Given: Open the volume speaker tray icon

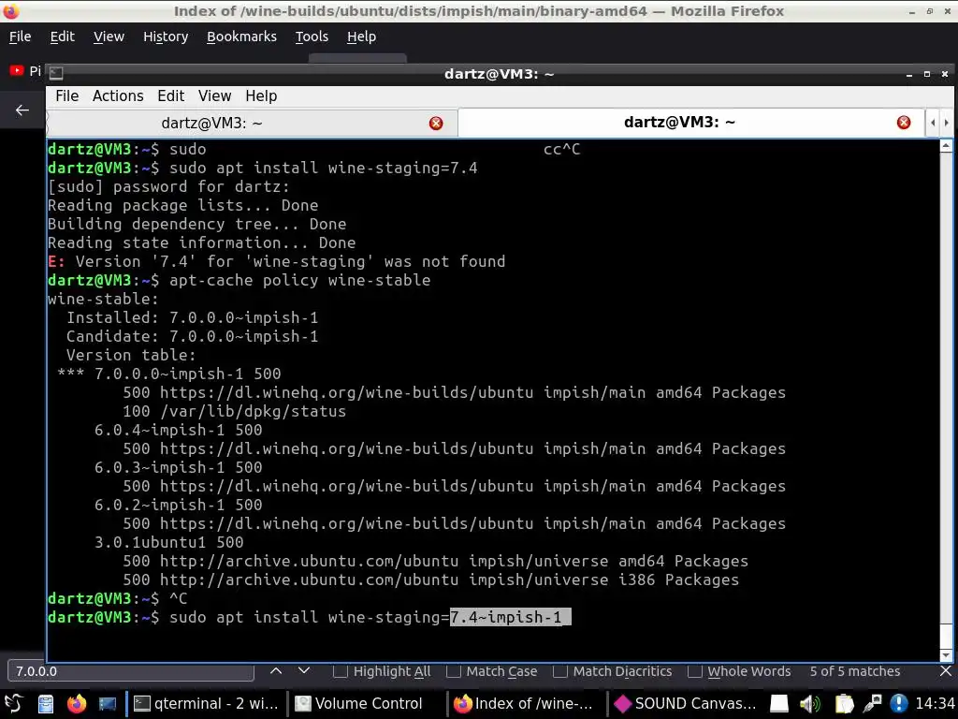Looking at the screenshot, I should pyautogui.click(x=810, y=704).
